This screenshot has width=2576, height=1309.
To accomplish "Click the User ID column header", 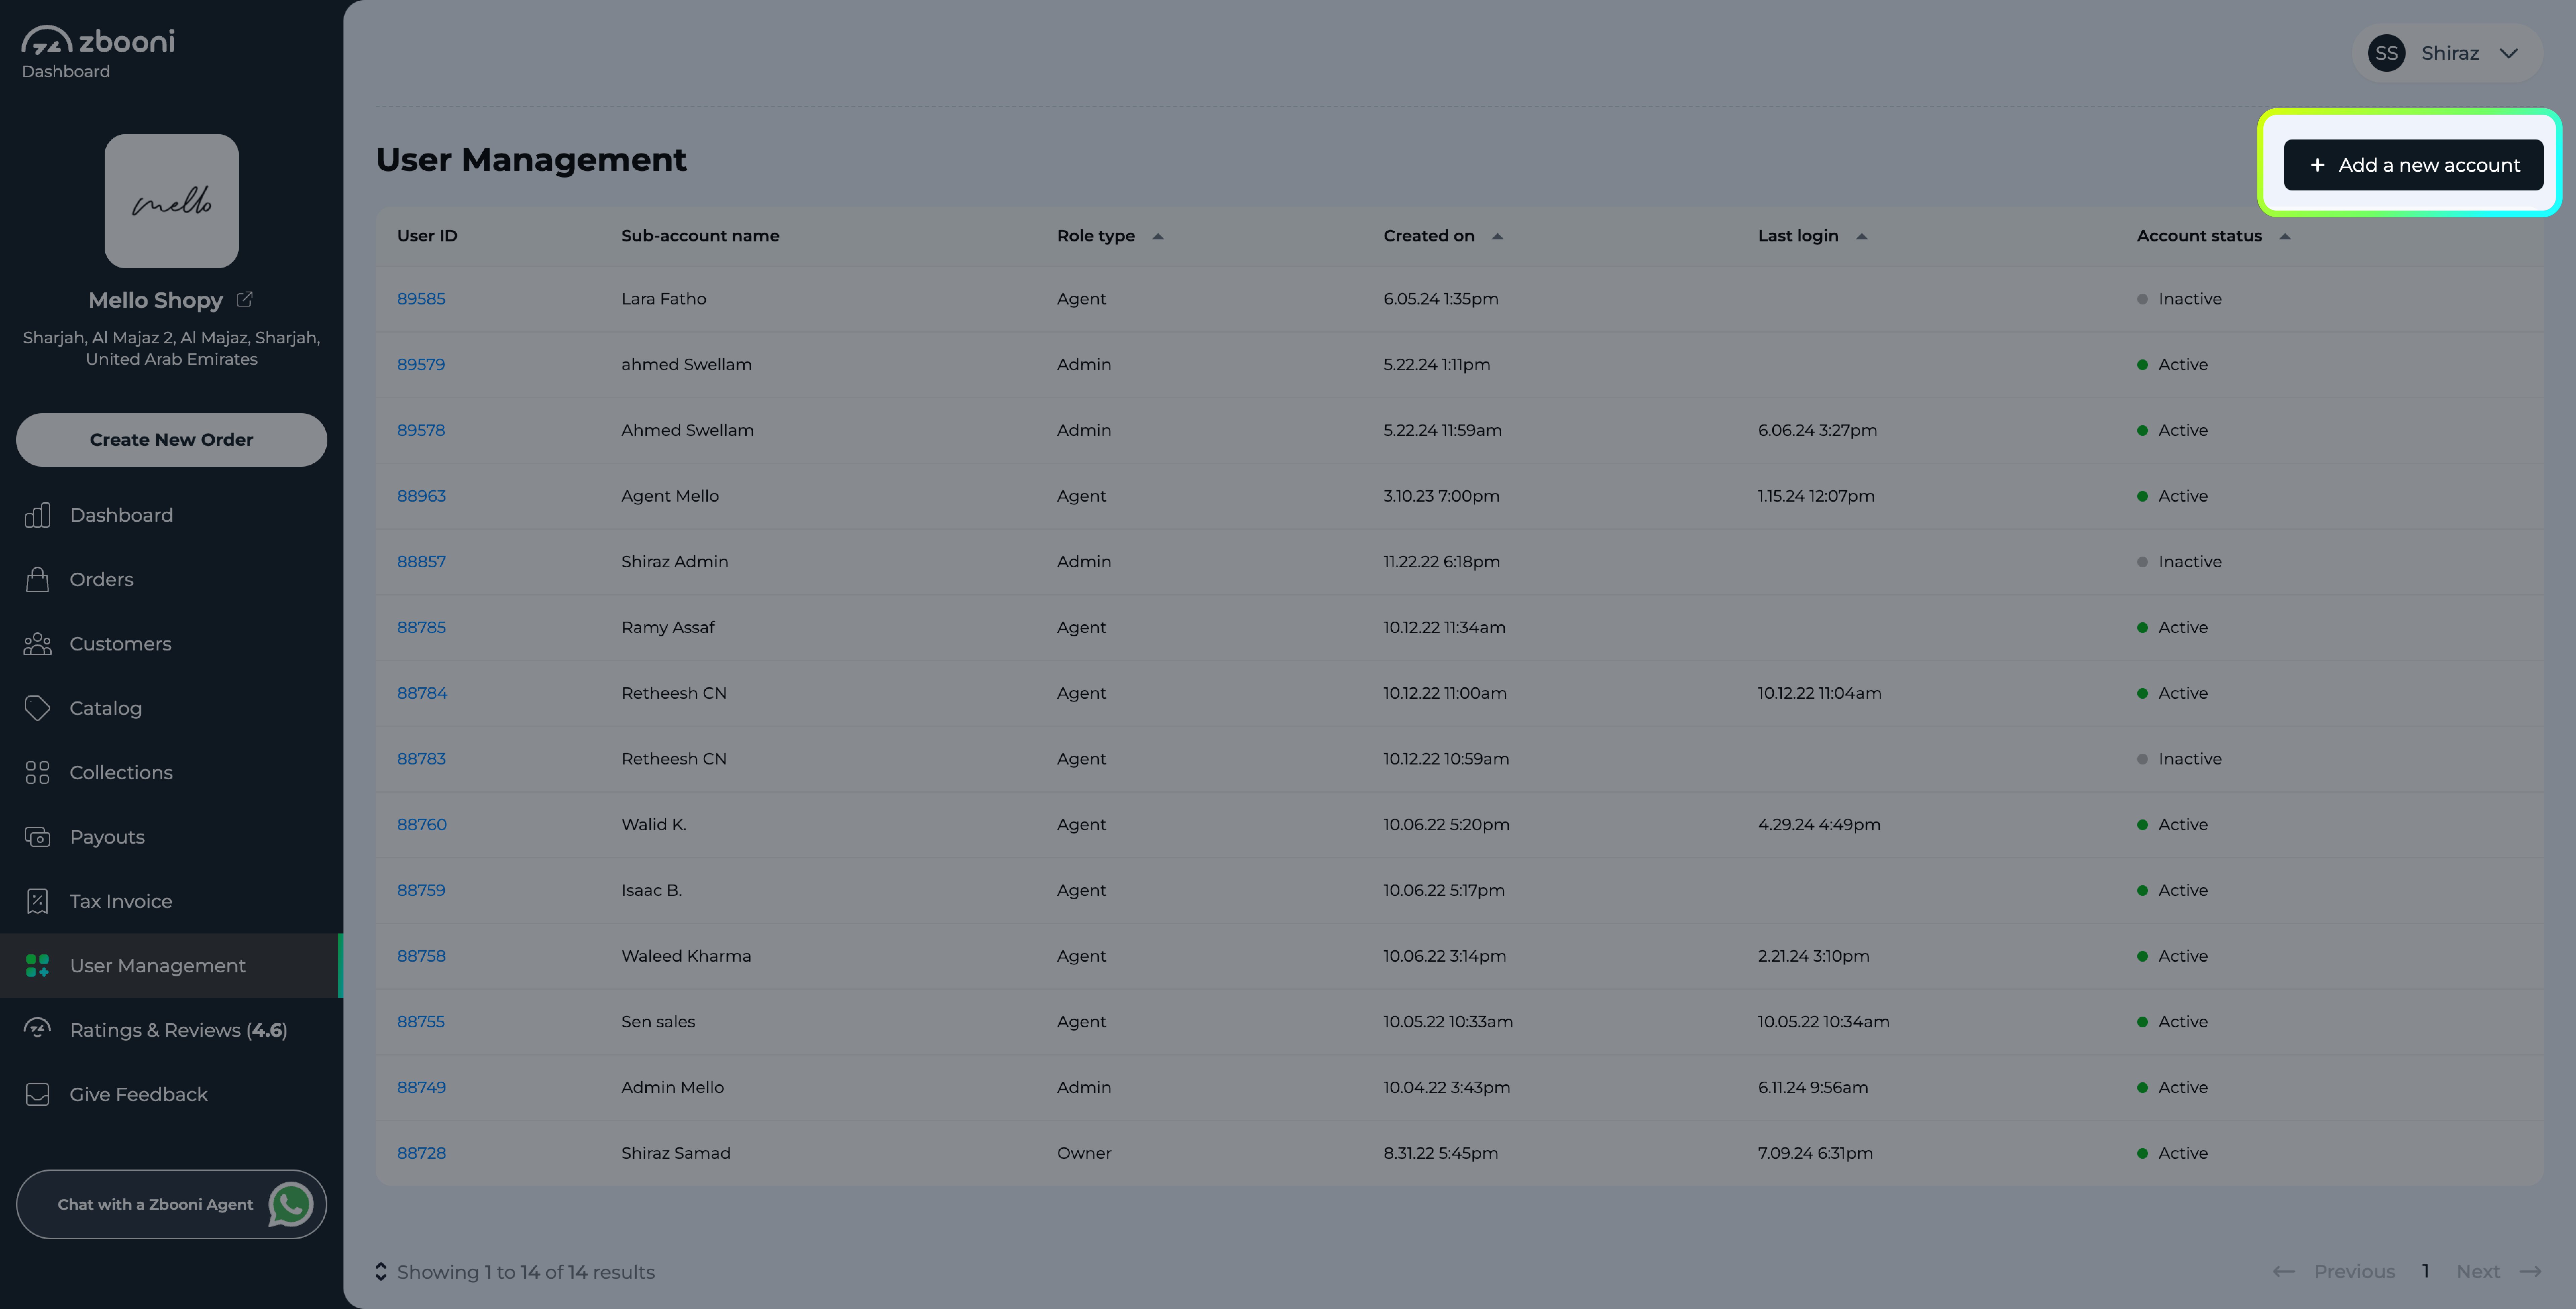I will [x=427, y=236].
